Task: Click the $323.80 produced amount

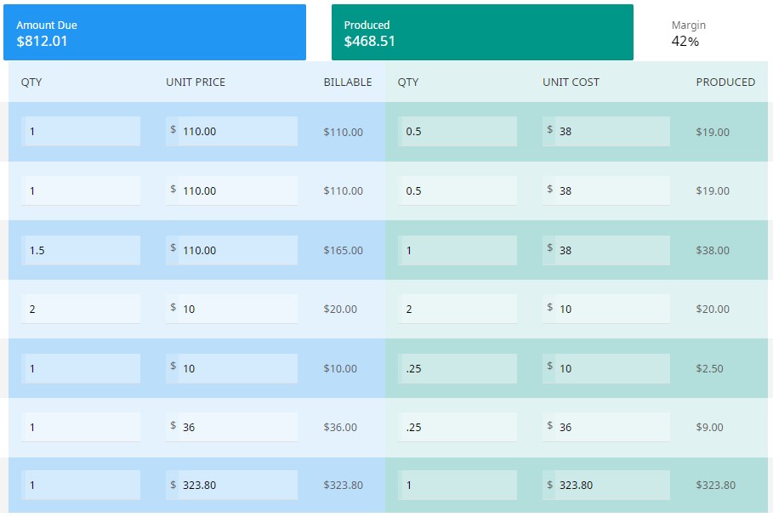Action: pyautogui.click(x=715, y=486)
